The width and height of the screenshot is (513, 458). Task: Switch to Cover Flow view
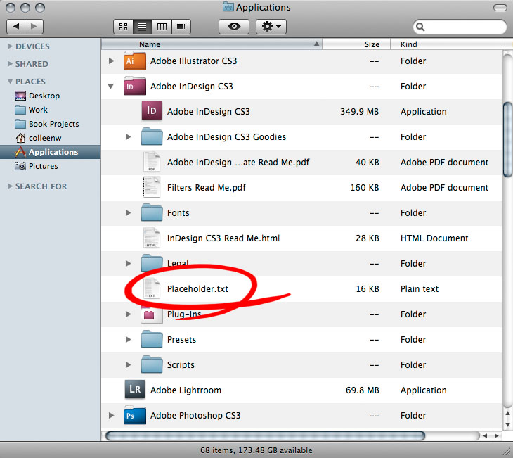coord(181,27)
